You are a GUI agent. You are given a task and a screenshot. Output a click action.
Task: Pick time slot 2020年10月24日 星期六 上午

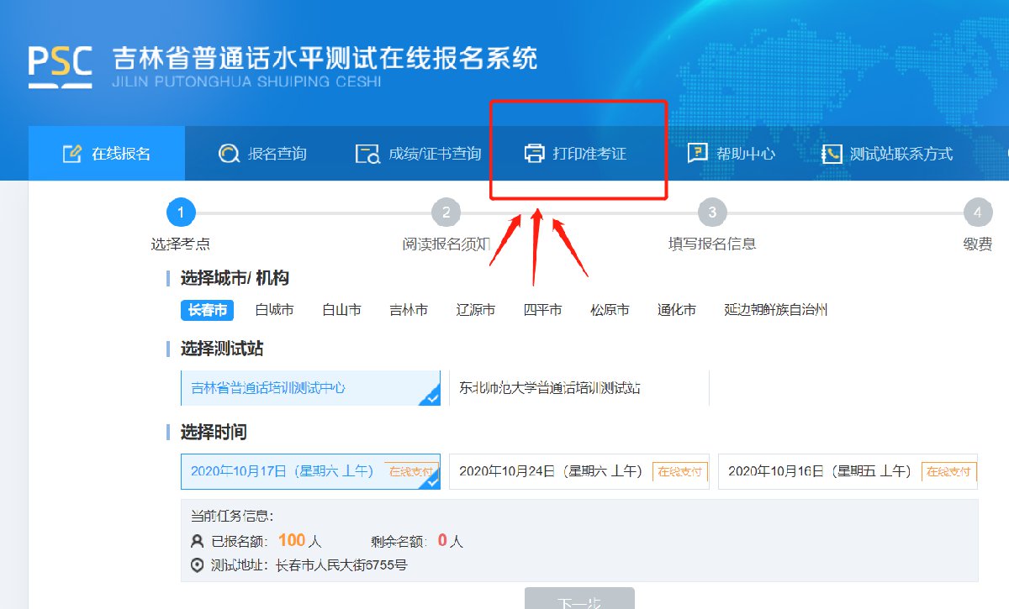tap(579, 471)
